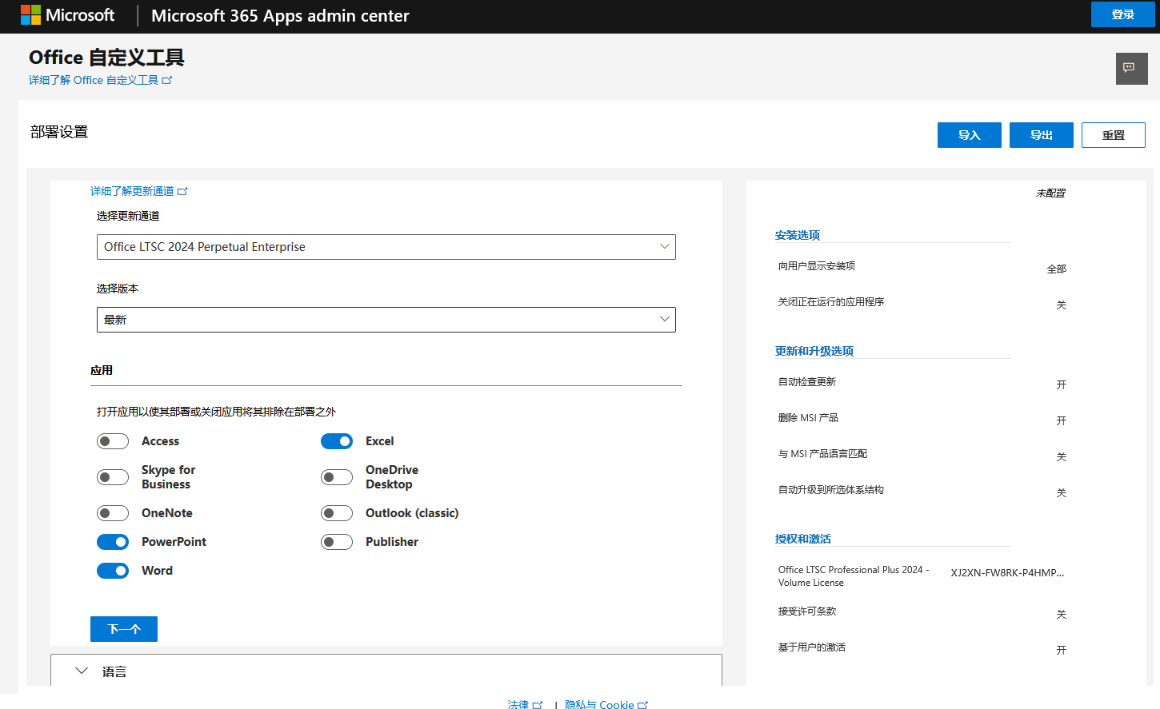Enable the OneDrive Desktop toggle

(337, 477)
